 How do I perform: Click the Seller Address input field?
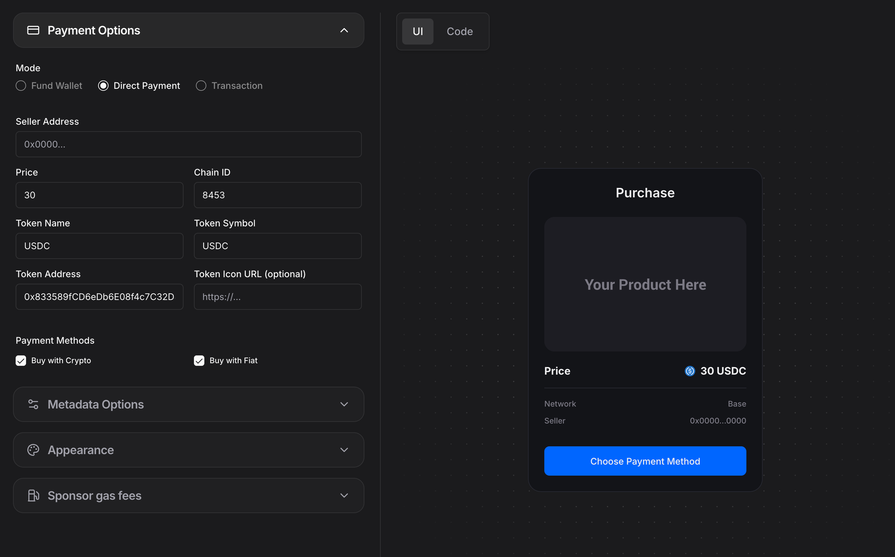click(x=188, y=145)
